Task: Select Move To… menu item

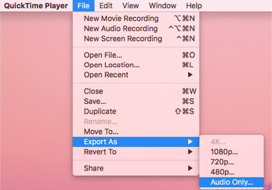Action: coord(136,132)
